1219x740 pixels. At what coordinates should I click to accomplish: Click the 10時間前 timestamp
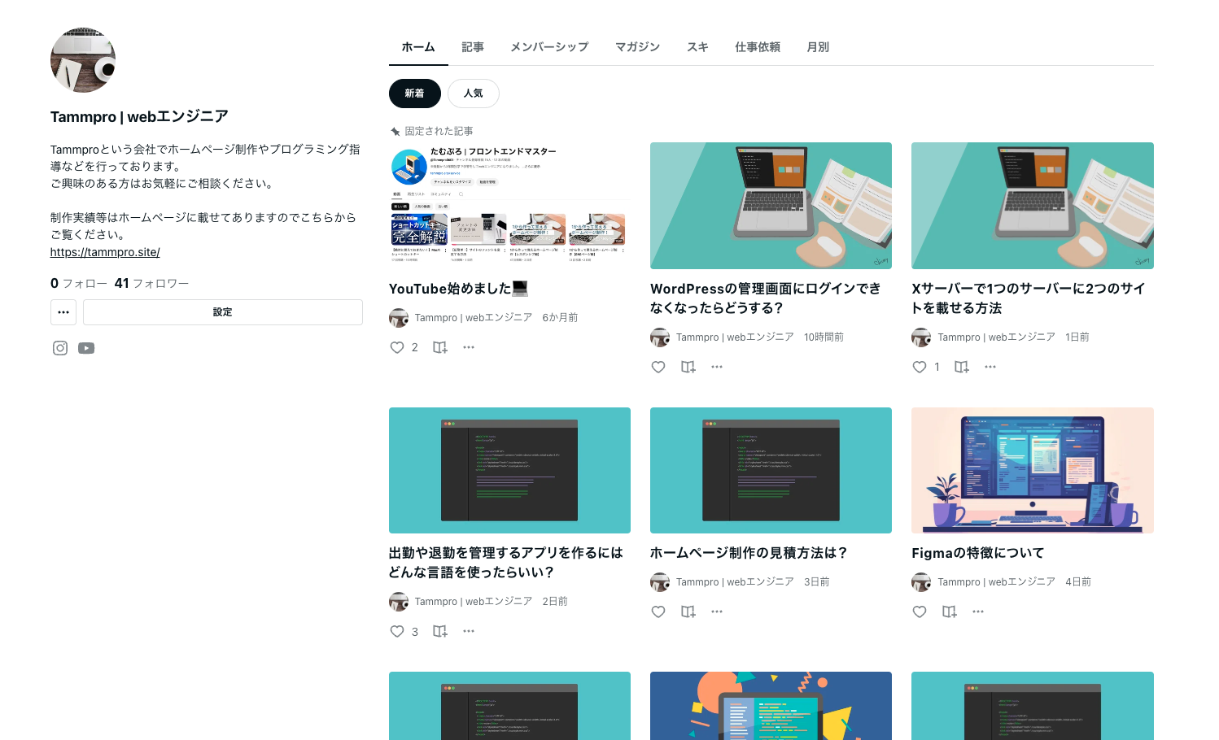(824, 337)
